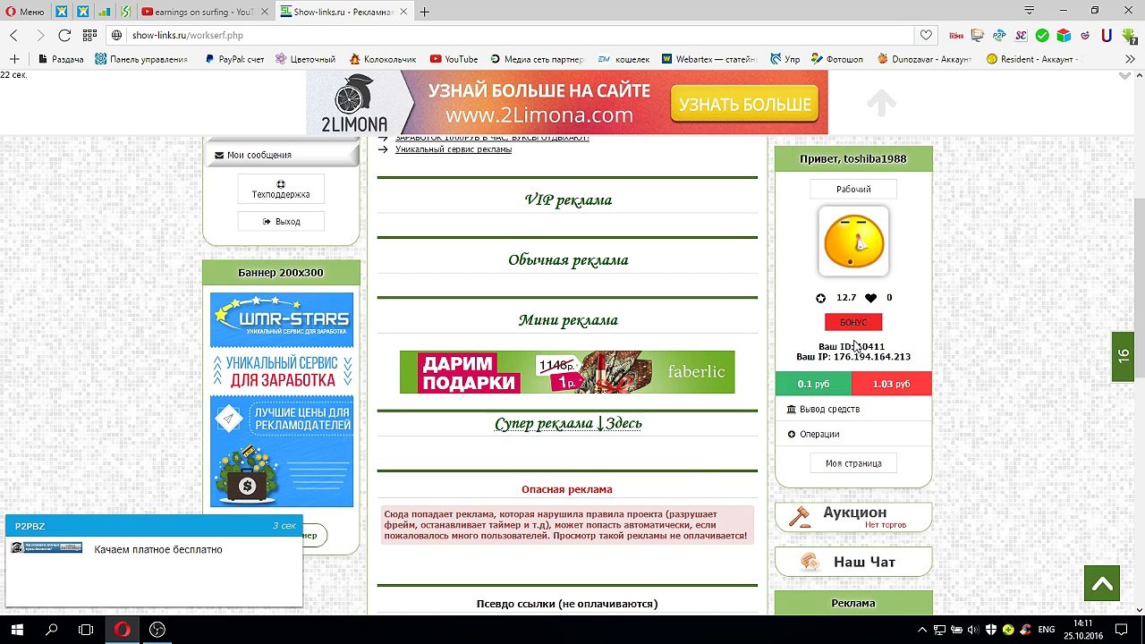The image size is (1145, 644).
Task: Switch to the pinned green S tab
Action: pos(126,12)
